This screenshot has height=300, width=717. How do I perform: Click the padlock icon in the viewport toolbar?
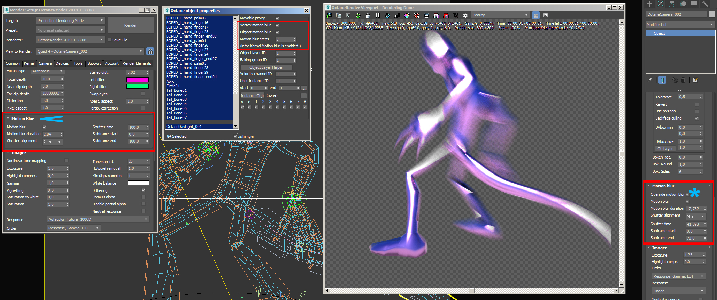click(x=368, y=15)
